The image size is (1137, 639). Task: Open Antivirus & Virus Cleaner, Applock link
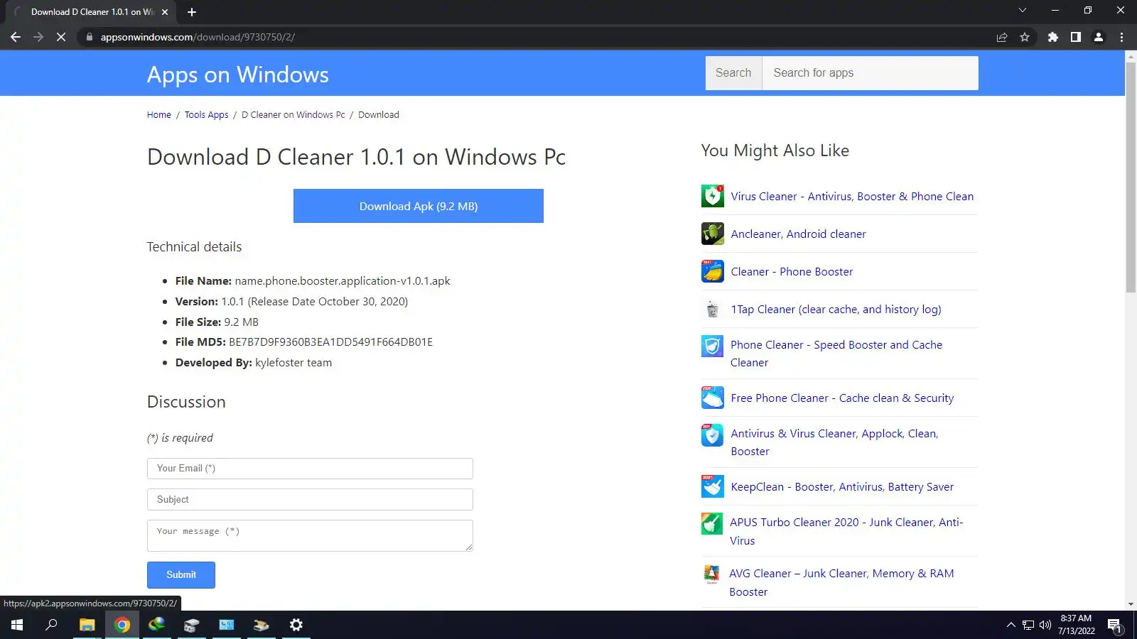coord(834,442)
